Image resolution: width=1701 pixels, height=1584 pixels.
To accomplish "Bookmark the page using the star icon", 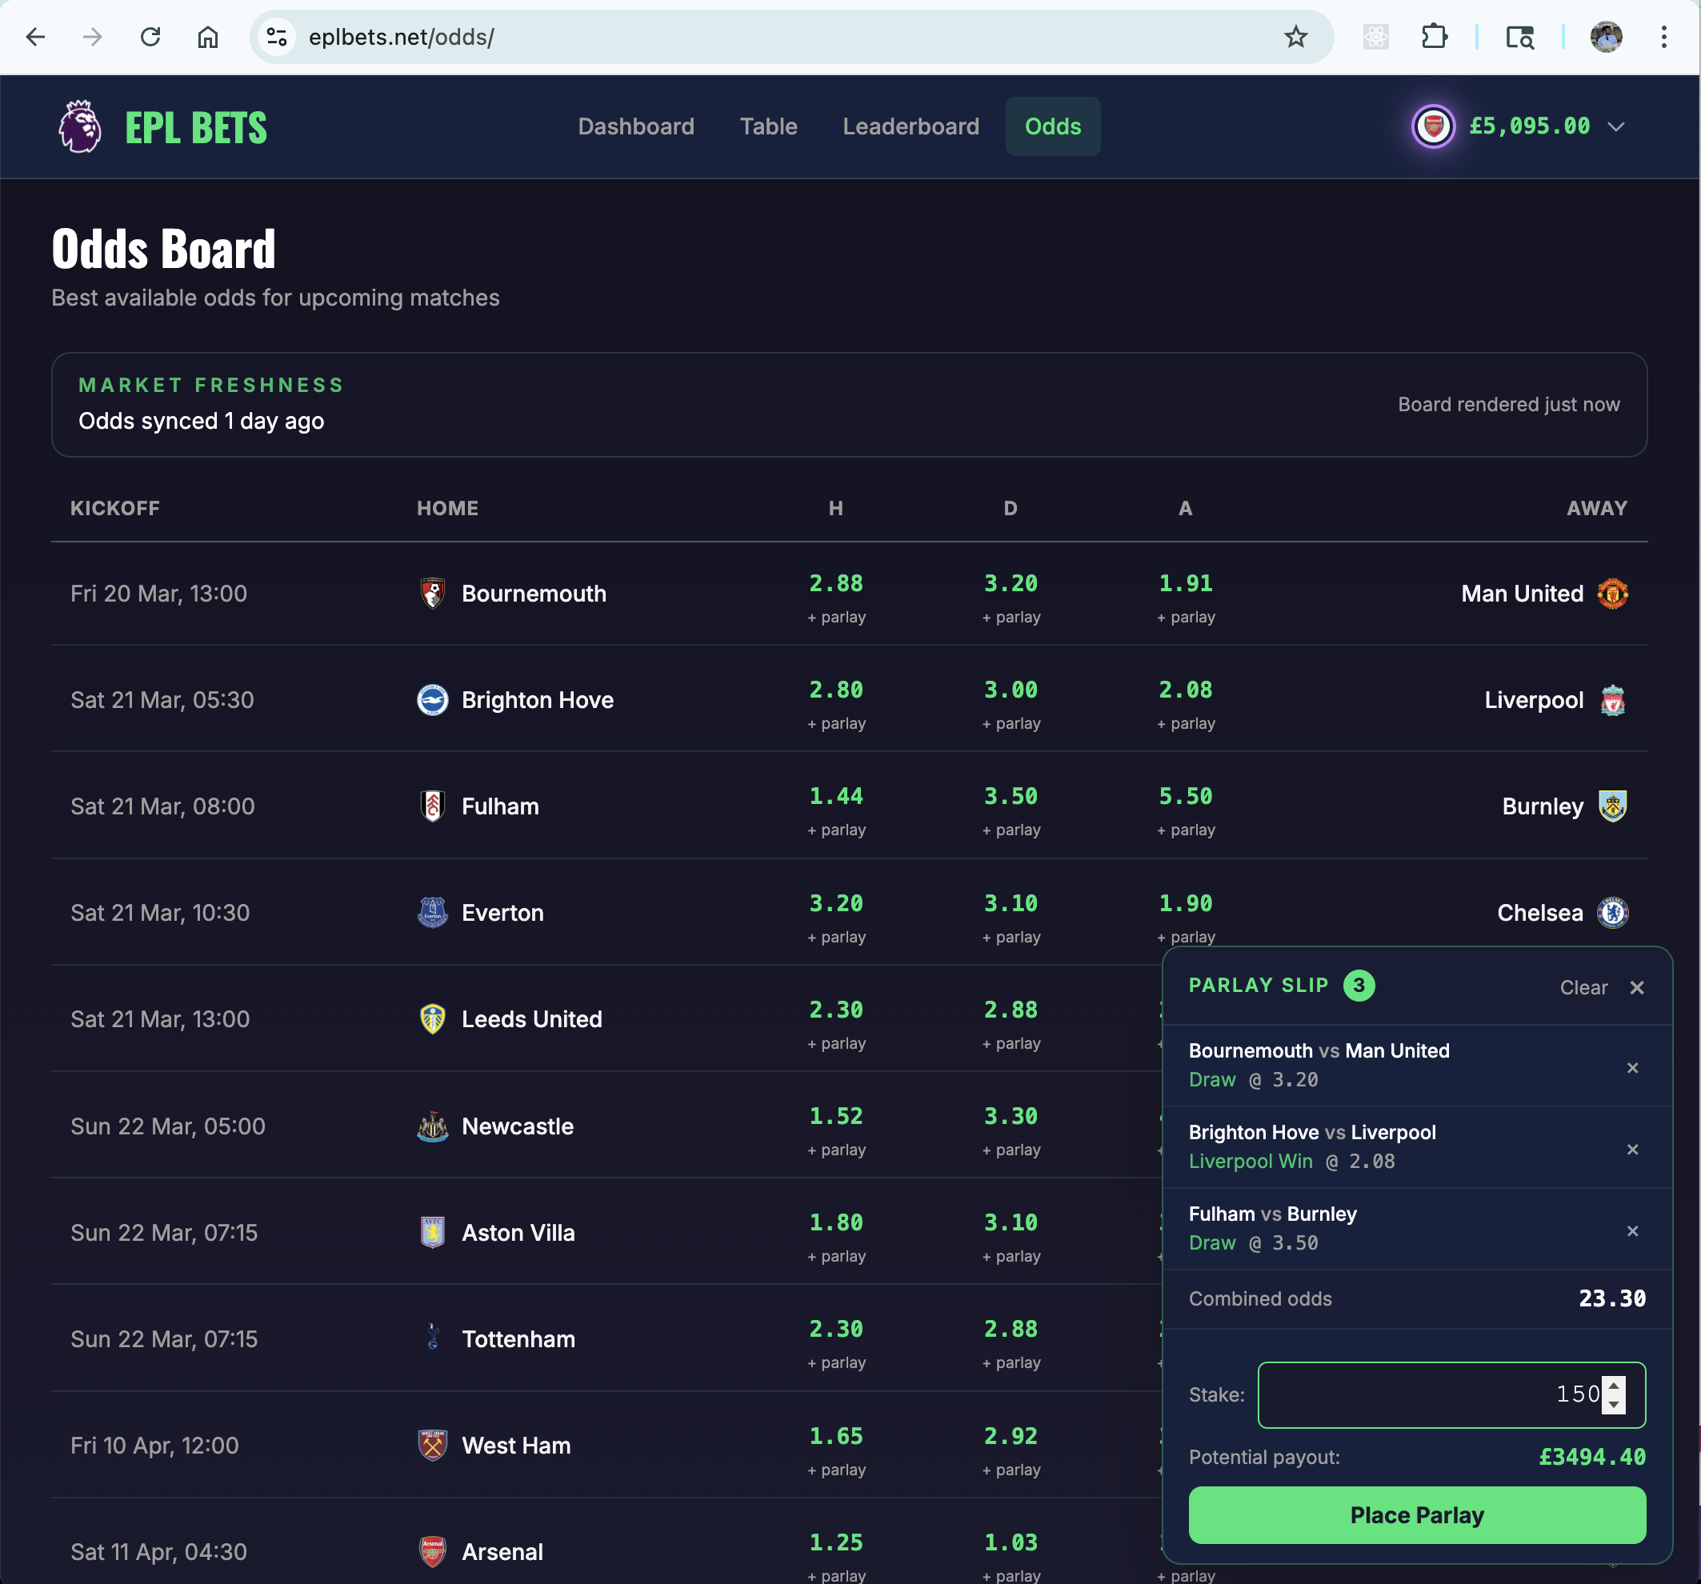I will pos(1296,37).
